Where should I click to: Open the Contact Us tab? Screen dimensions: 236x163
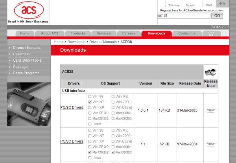187,33
